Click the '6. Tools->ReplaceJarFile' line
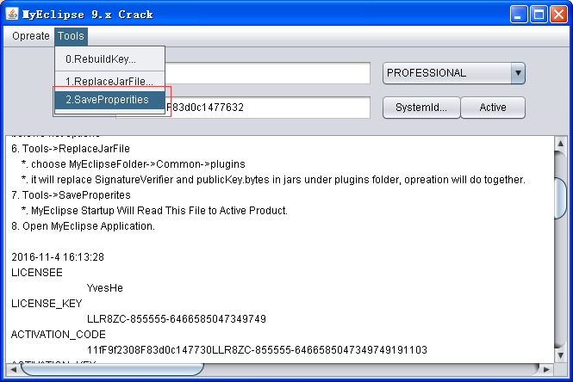 (71, 149)
